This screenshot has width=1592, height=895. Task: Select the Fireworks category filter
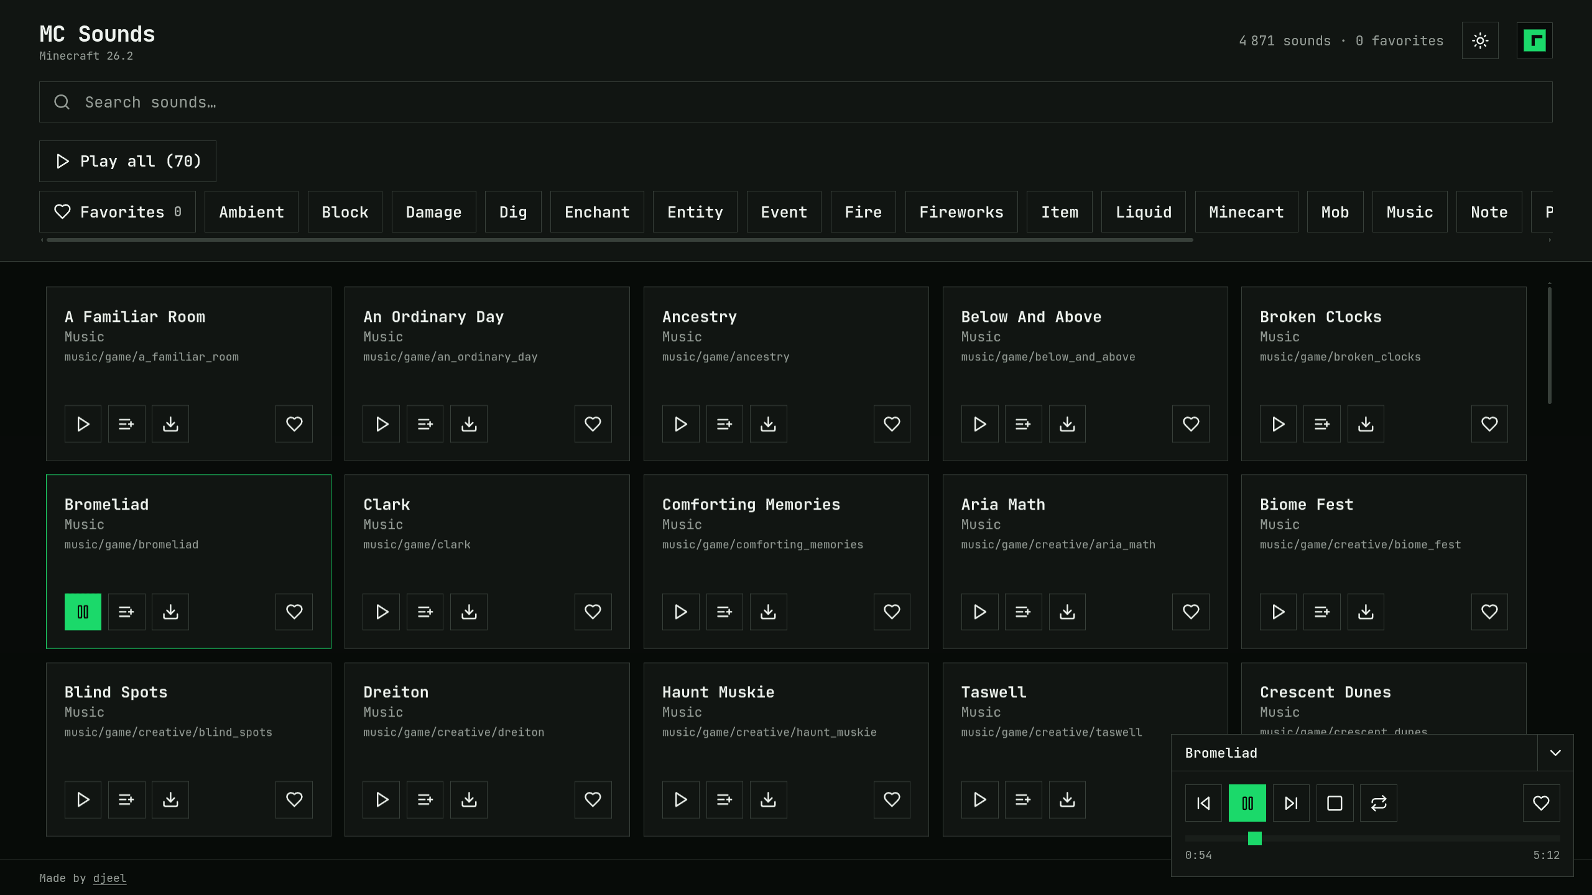click(x=961, y=212)
